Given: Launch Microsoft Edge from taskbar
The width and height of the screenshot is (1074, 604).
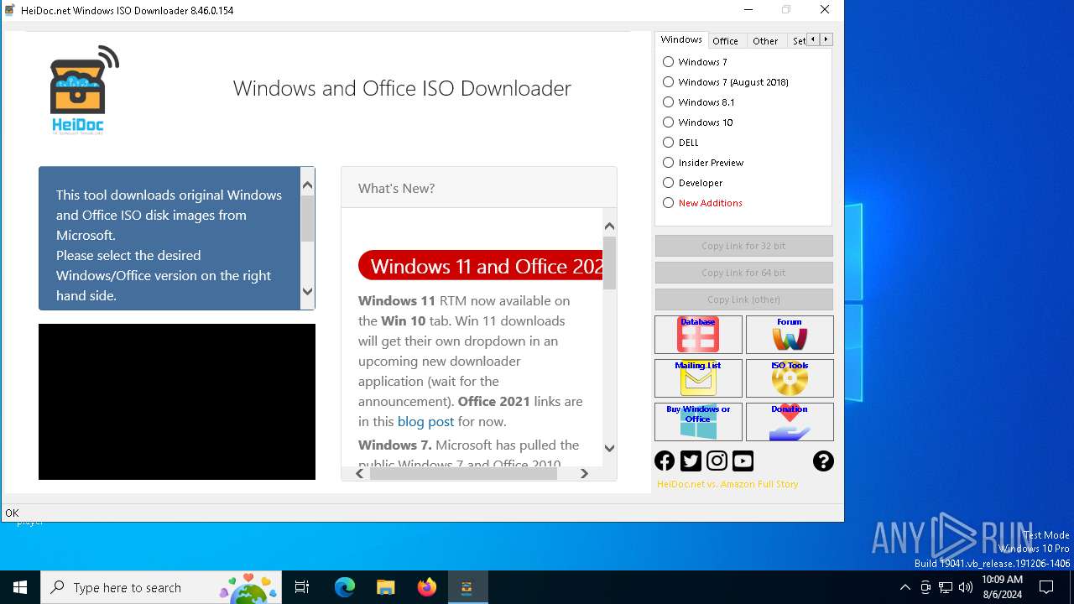Looking at the screenshot, I should pos(345,587).
